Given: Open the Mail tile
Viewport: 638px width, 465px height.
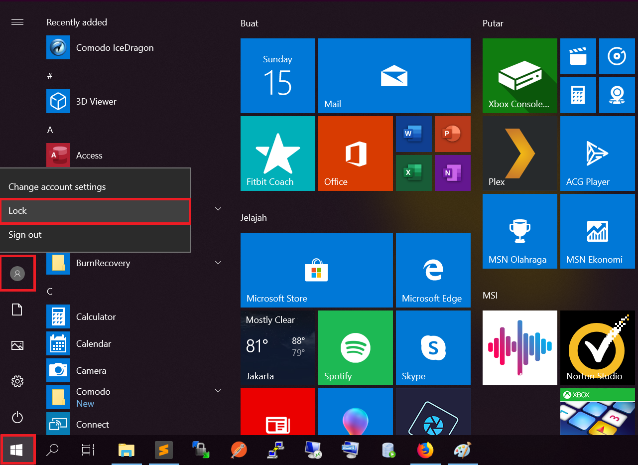Looking at the screenshot, I should tap(394, 76).
